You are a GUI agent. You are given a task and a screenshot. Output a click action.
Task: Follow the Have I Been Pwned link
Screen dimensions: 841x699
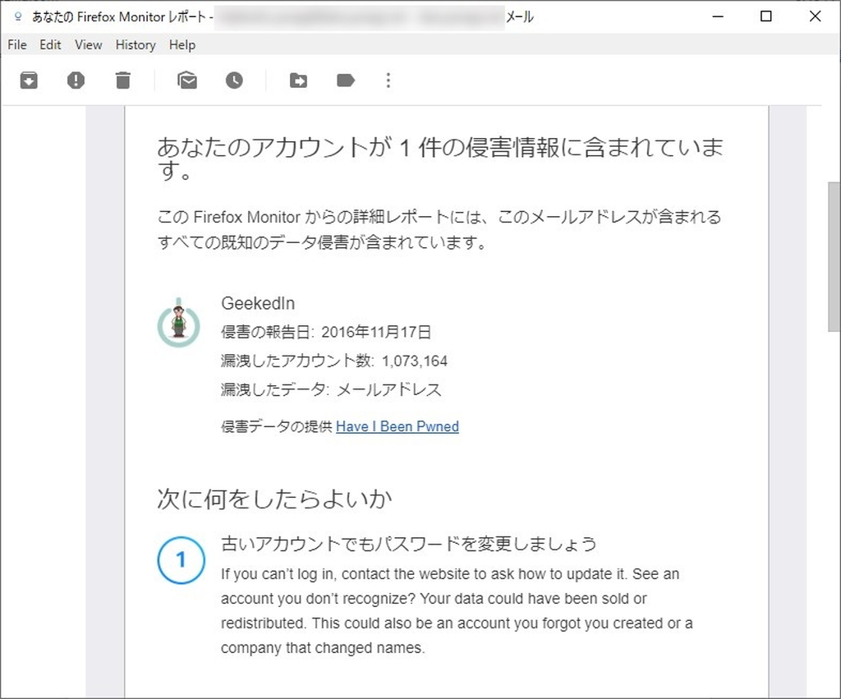pos(398,426)
